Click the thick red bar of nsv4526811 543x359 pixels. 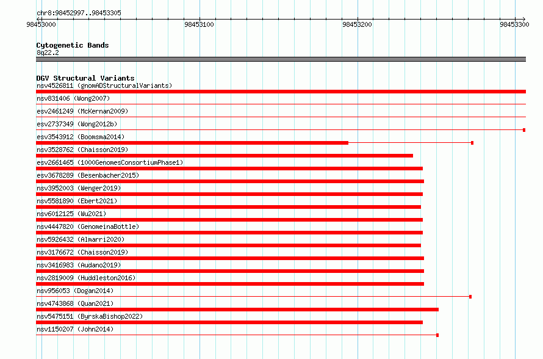281,92
